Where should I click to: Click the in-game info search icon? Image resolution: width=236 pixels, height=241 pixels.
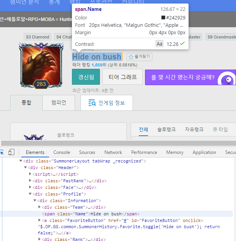[92, 103]
